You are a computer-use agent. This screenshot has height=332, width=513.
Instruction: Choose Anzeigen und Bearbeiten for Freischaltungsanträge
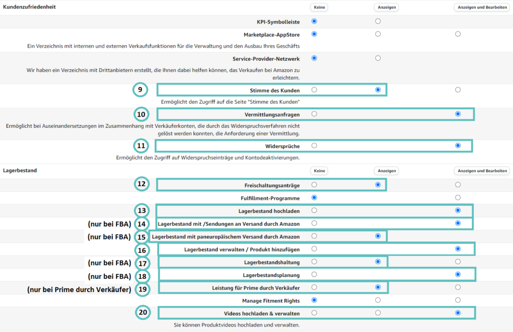(x=458, y=185)
